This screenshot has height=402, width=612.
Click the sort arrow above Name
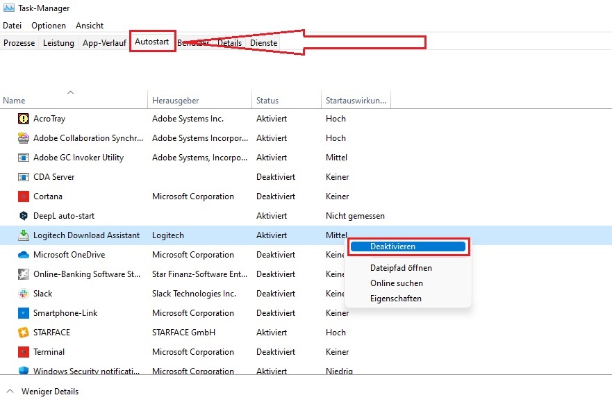point(71,92)
